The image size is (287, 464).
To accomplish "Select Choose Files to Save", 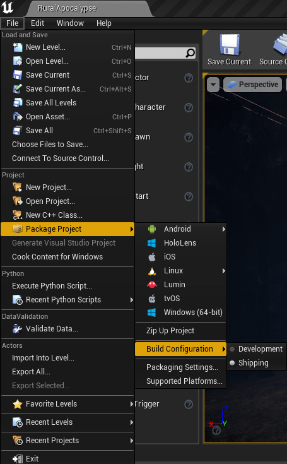I will click(67, 145).
